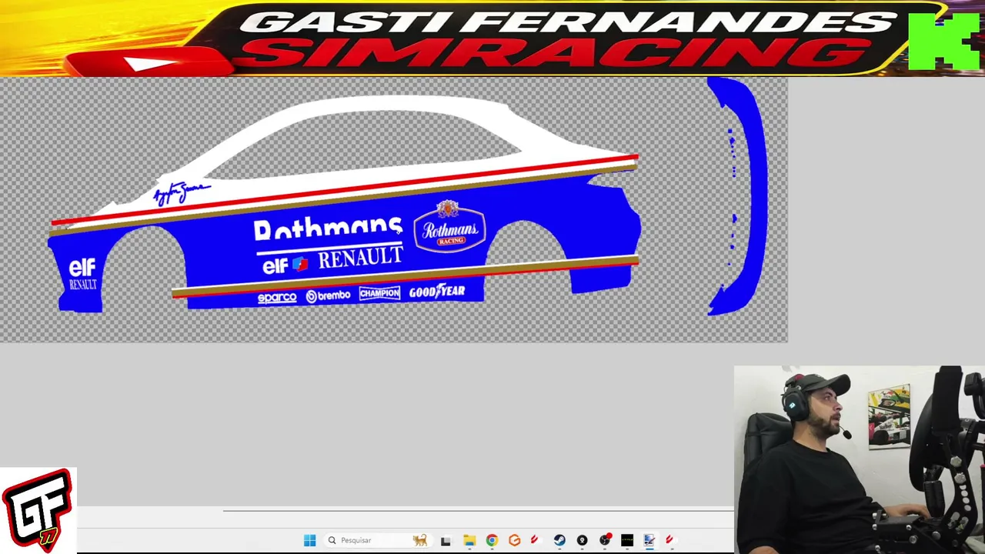Click the elf logo on front bumper

coord(82,267)
